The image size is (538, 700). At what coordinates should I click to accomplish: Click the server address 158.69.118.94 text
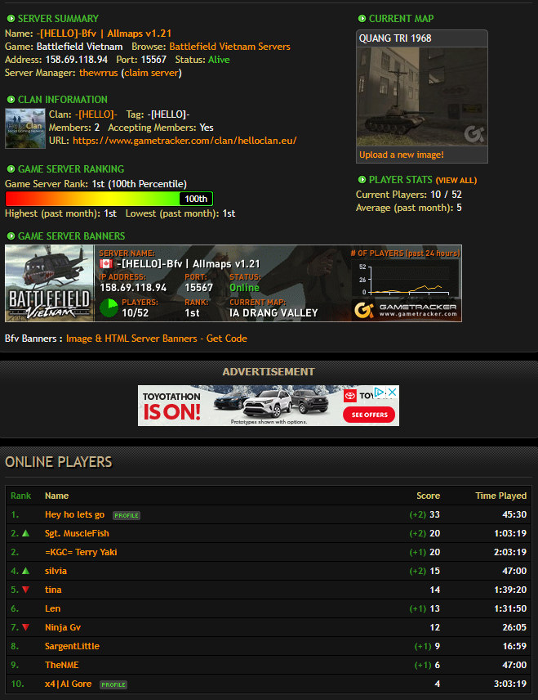[76, 60]
